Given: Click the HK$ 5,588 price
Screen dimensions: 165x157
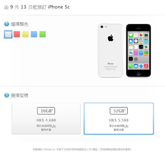Looking at the screenshot, I should (x=119, y=120).
